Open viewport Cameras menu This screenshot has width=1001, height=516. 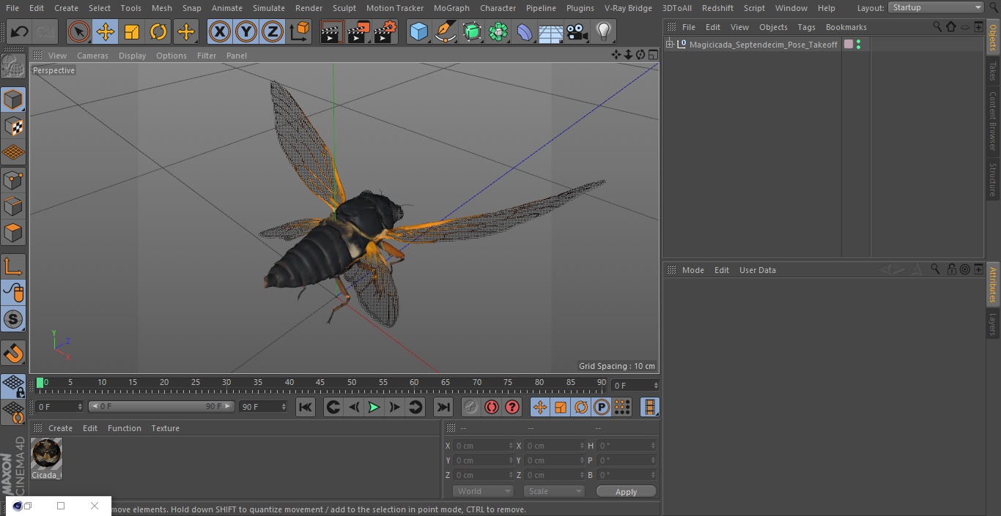pos(92,56)
